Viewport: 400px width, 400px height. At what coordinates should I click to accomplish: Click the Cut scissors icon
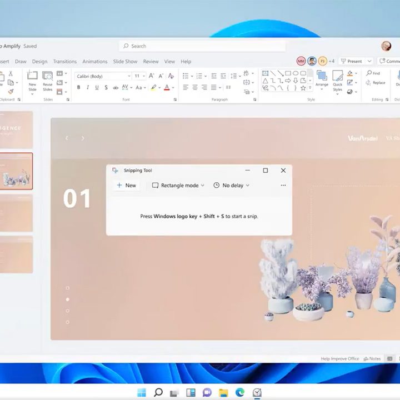click(x=11, y=73)
